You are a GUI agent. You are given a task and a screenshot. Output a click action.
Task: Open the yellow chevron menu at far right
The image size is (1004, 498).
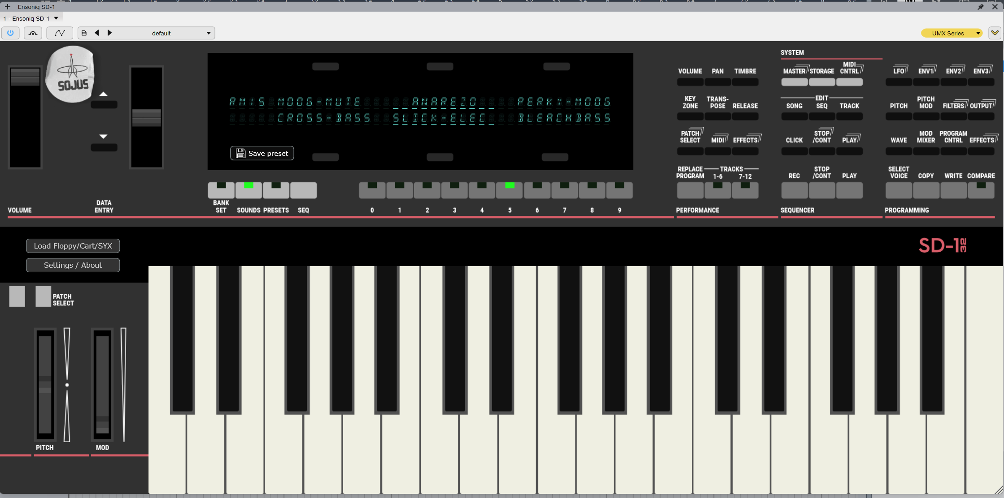(995, 33)
